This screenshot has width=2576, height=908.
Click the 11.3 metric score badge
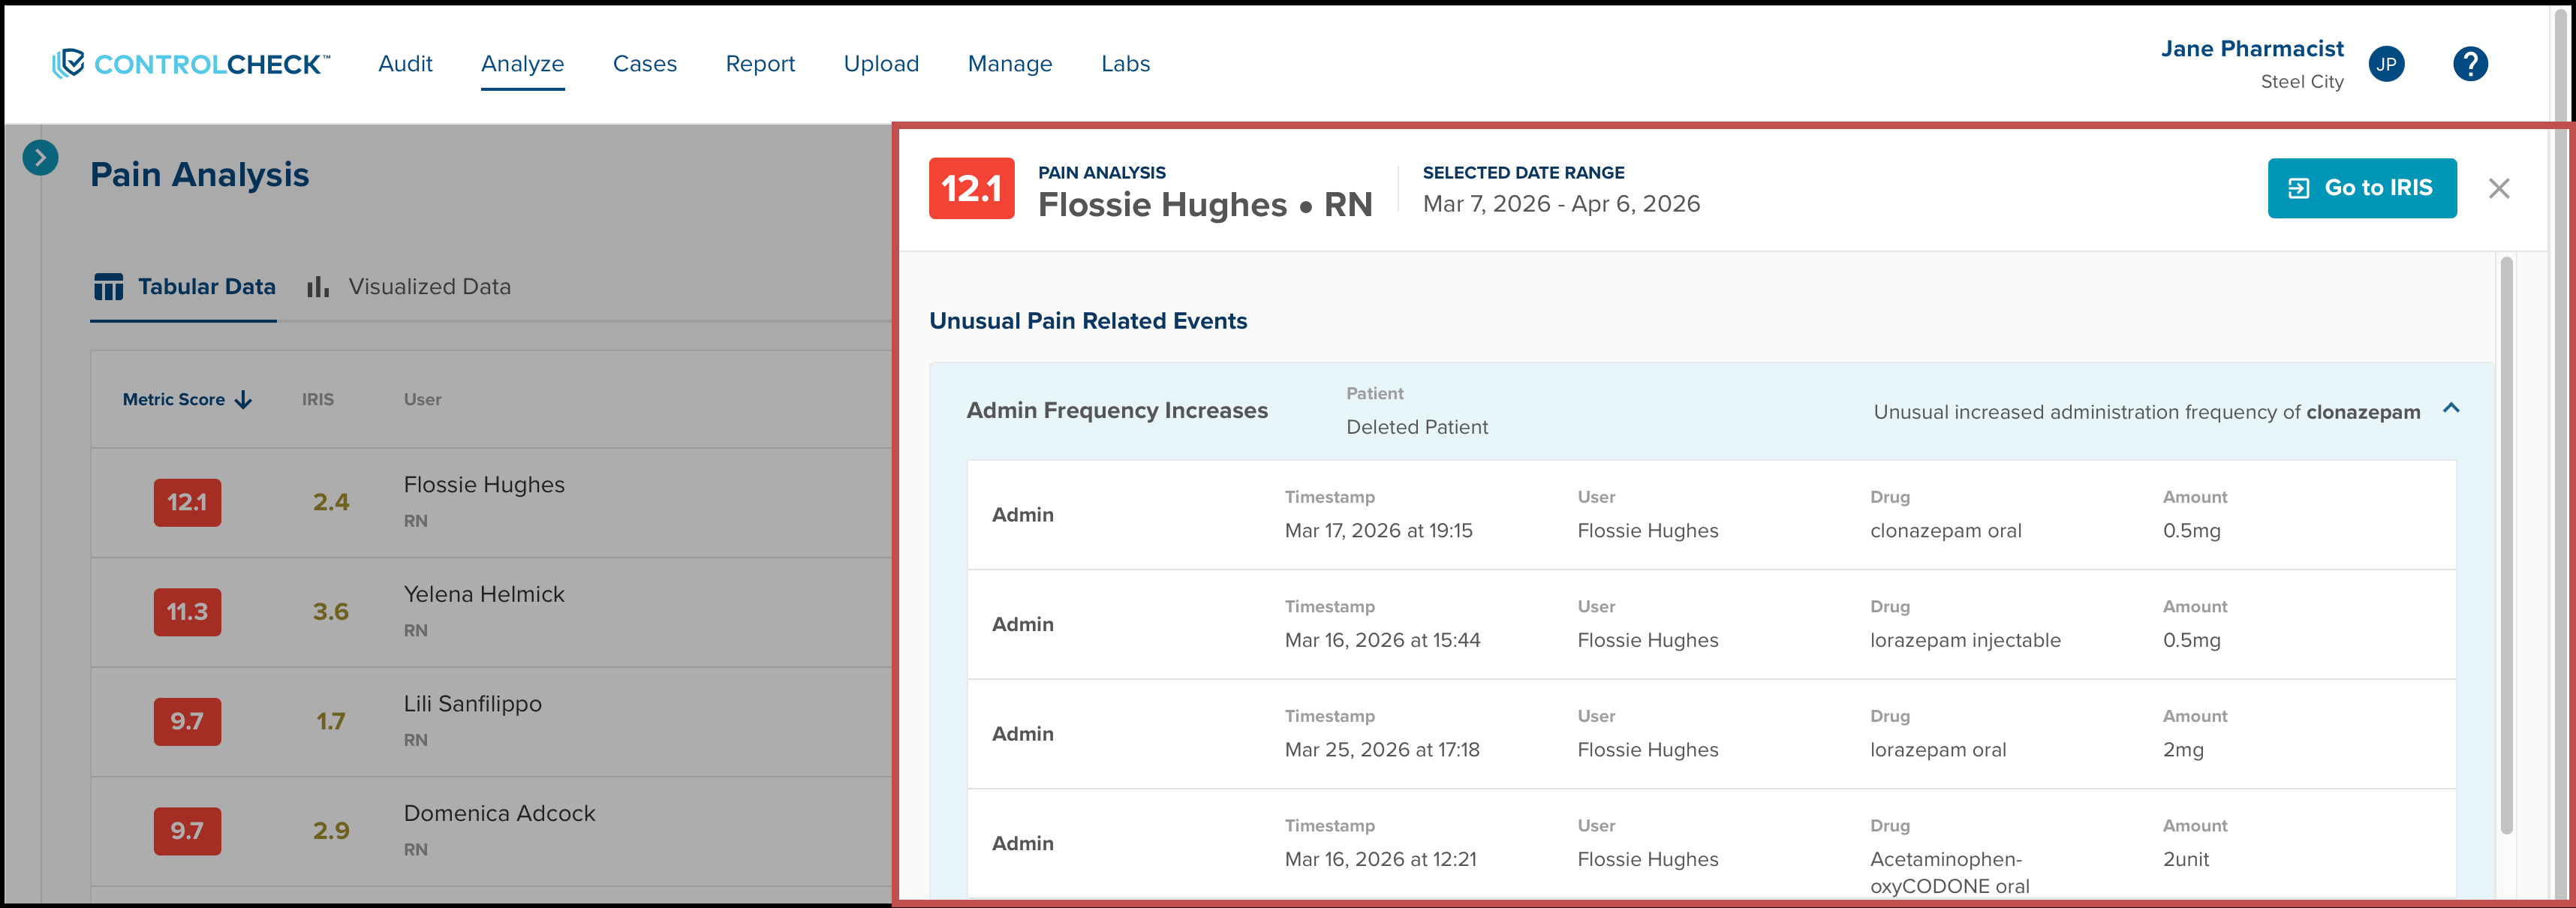[x=187, y=612]
